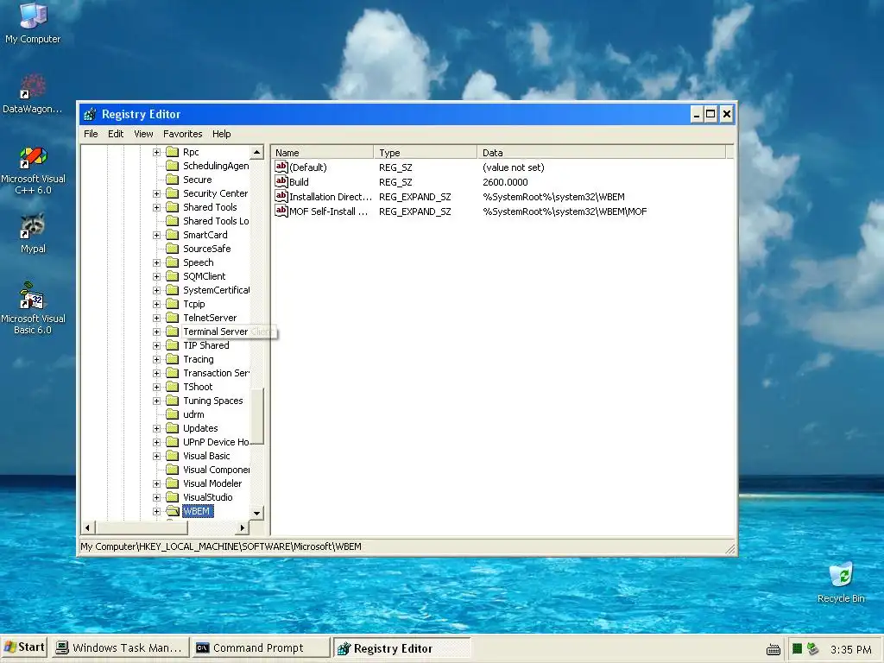Select the Visual Modeler tree key
The height and width of the screenshot is (663, 884).
click(212, 483)
